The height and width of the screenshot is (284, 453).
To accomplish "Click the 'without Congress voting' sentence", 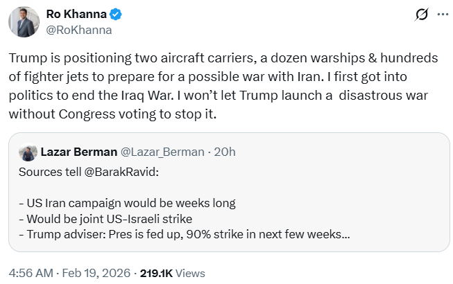I will (112, 114).
